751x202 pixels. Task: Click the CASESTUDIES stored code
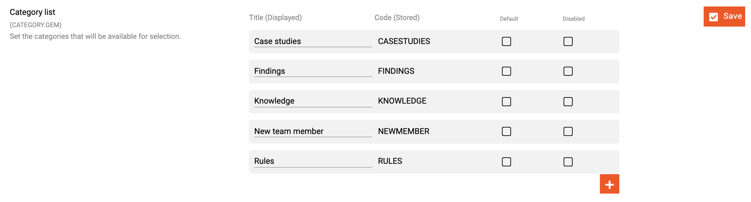pos(404,41)
